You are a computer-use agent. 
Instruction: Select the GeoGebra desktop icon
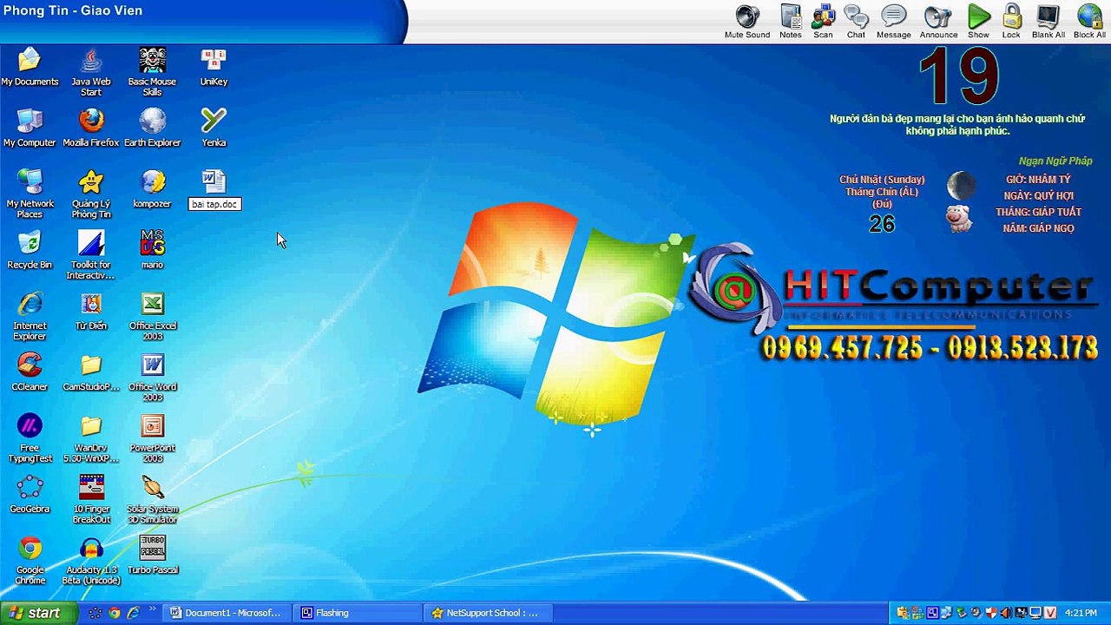coord(30,494)
